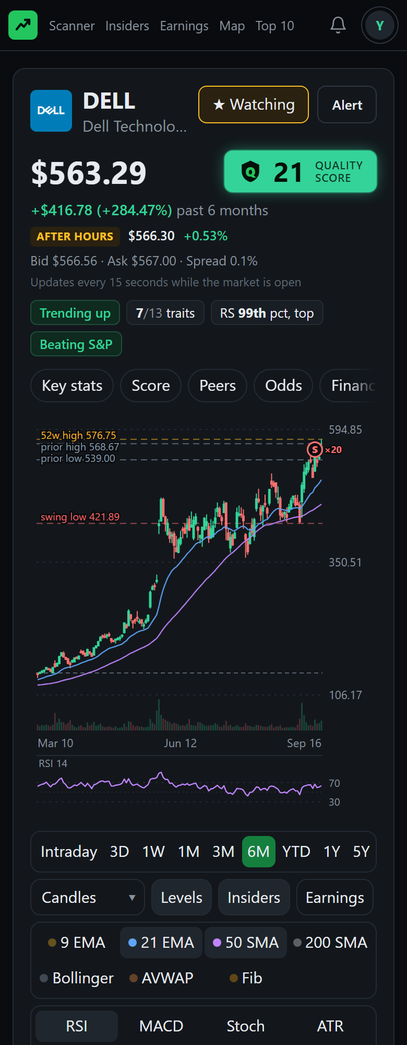The image size is (407, 1045).
Task: Click the $563.29 price
Action: point(89,173)
